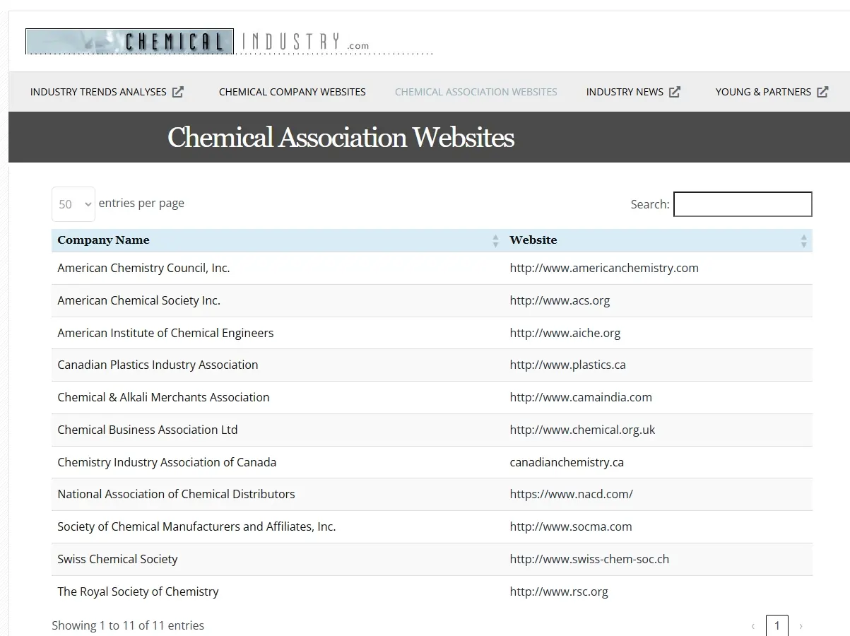Viewport: 850px width, 636px height.
Task: Click inside the table Search field
Action: (743, 204)
